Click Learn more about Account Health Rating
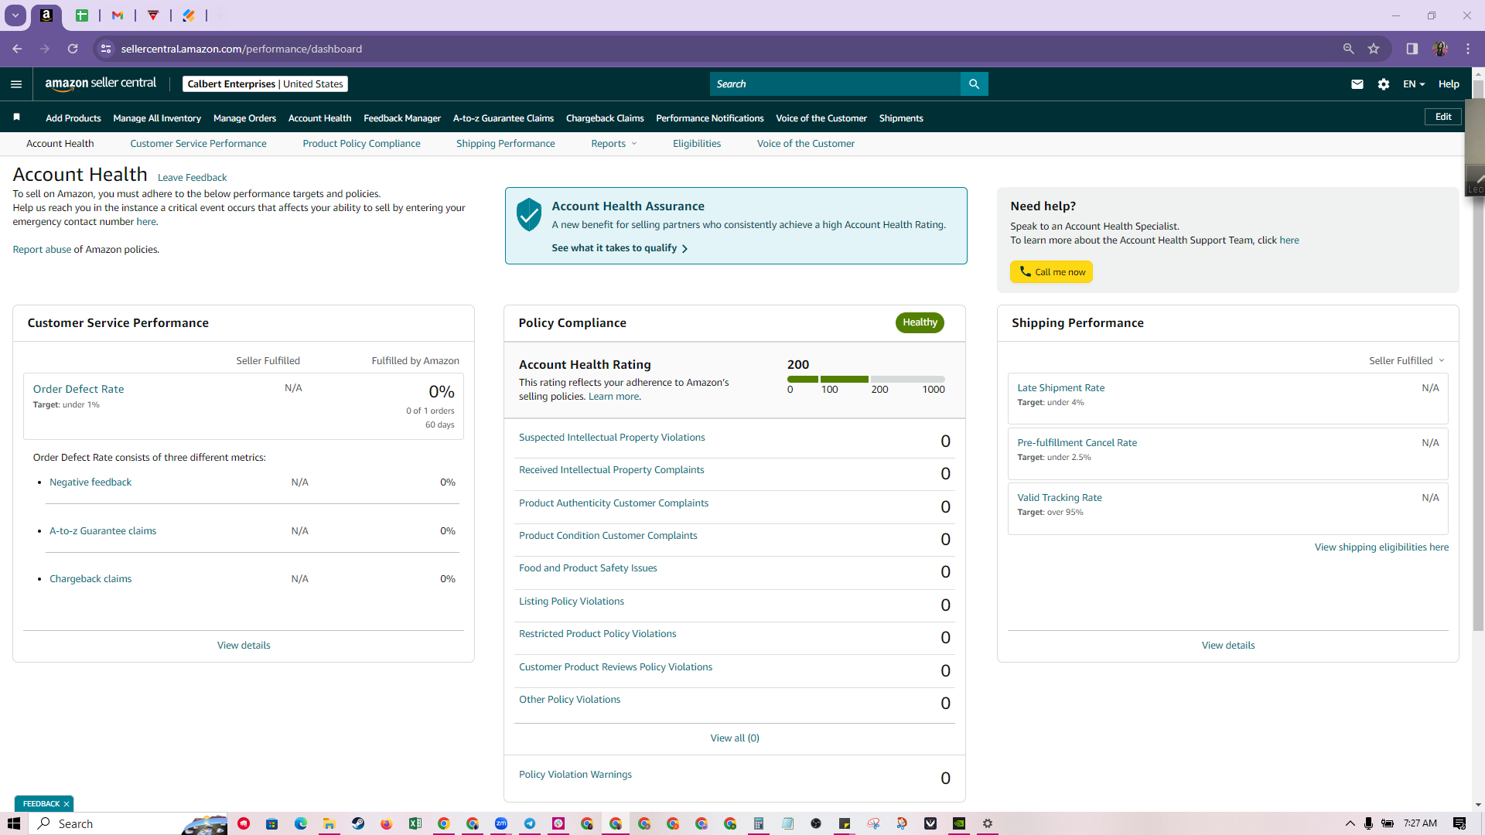 pyautogui.click(x=614, y=397)
